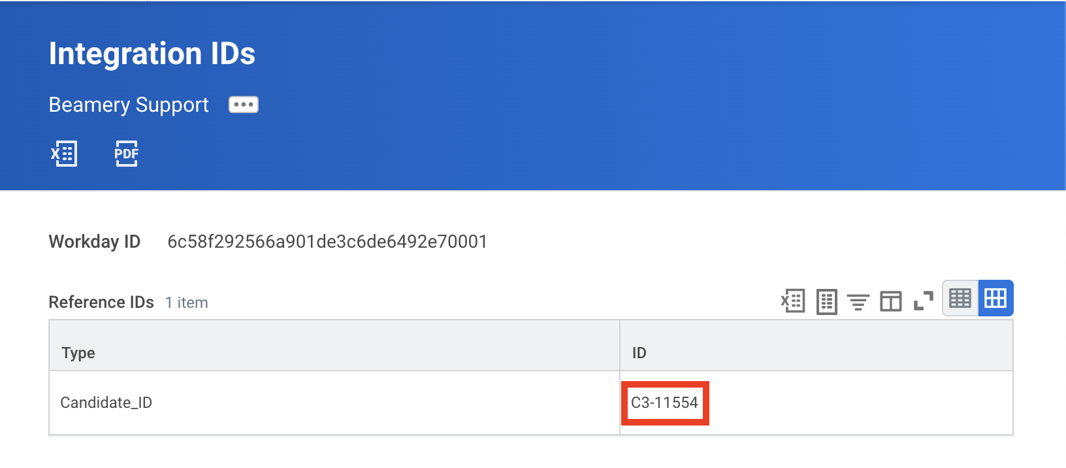The width and height of the screenshot is (1066, 468).
Task: Download the page as PDF
Action: (x=126, y=154)
